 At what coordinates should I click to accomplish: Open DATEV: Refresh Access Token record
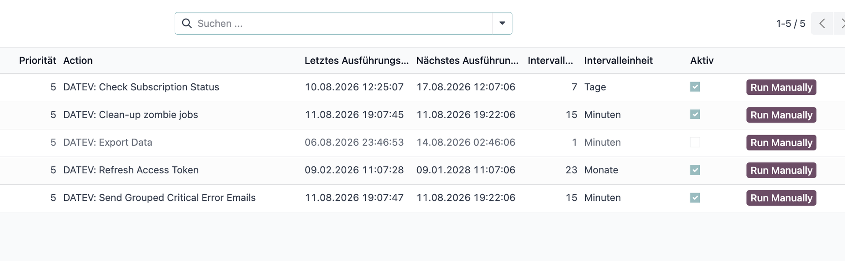click(x=131, y=170)
